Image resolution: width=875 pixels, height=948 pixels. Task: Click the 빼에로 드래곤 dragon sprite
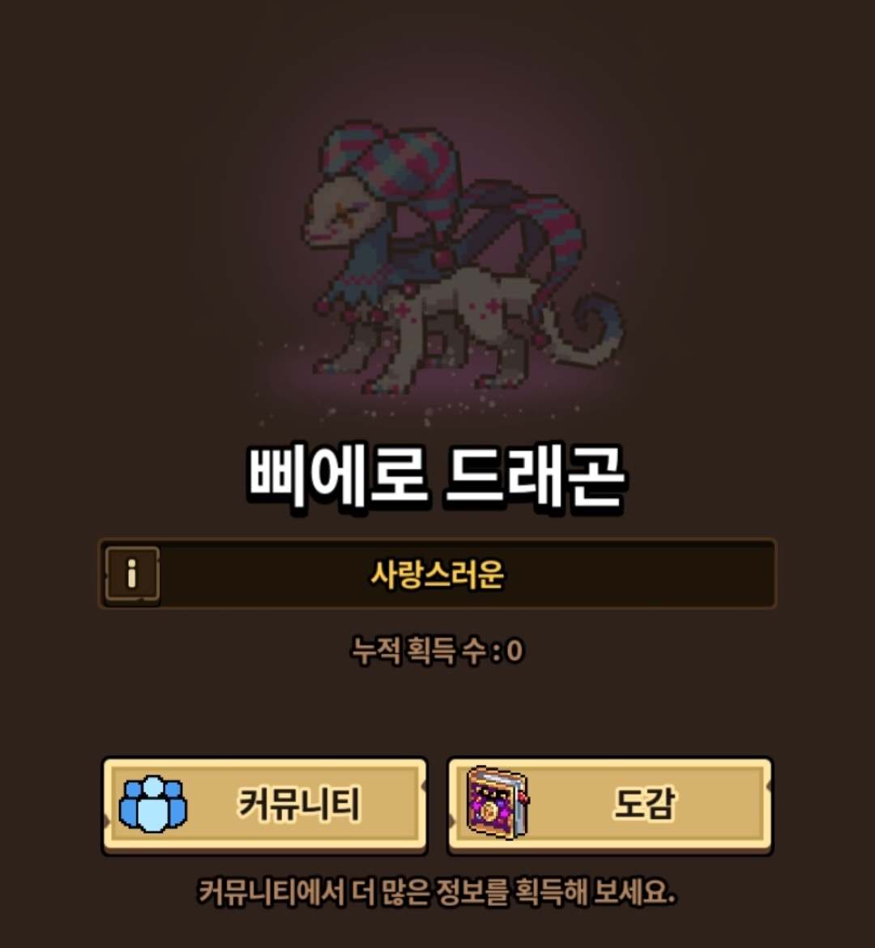(x=463, y=258)
